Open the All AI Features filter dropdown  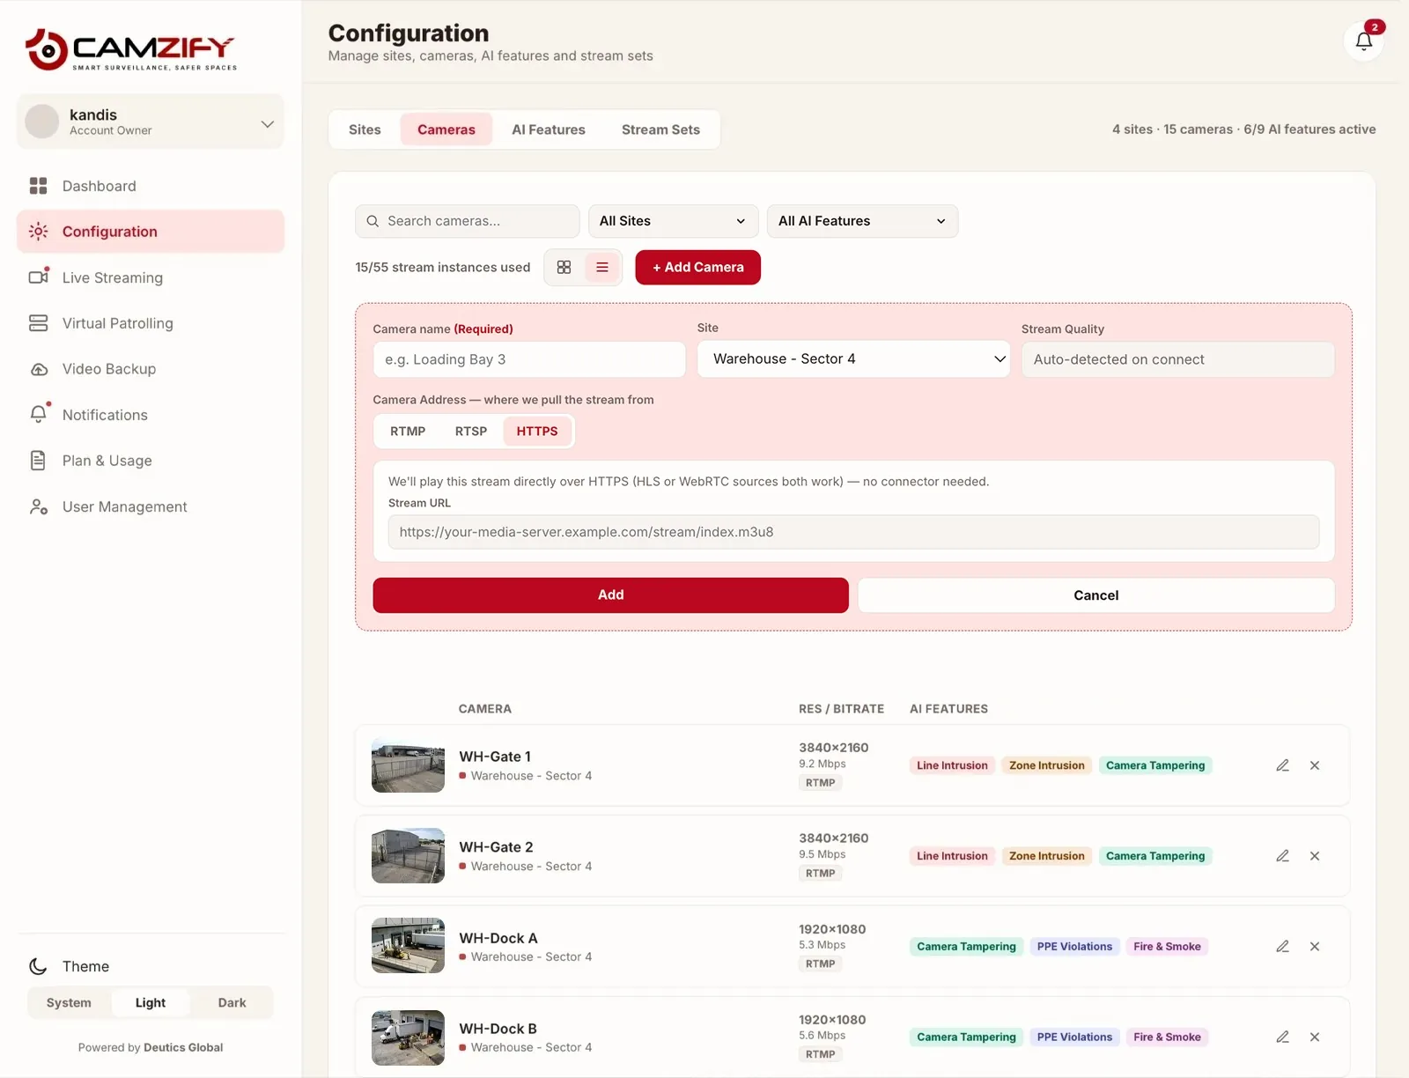pos(862,221)
